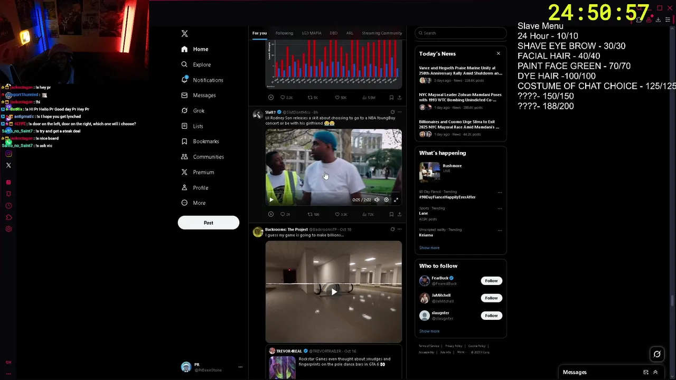
Task: Like the chart post with 50K likes
Action: (341, 97)
